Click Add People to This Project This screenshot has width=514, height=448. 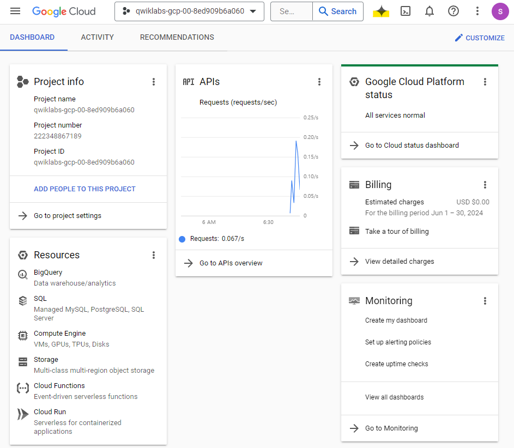[84, 189]
